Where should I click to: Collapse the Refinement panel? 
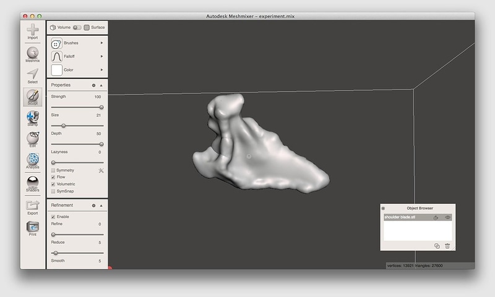pyautogui.click(x=101, y=206)
